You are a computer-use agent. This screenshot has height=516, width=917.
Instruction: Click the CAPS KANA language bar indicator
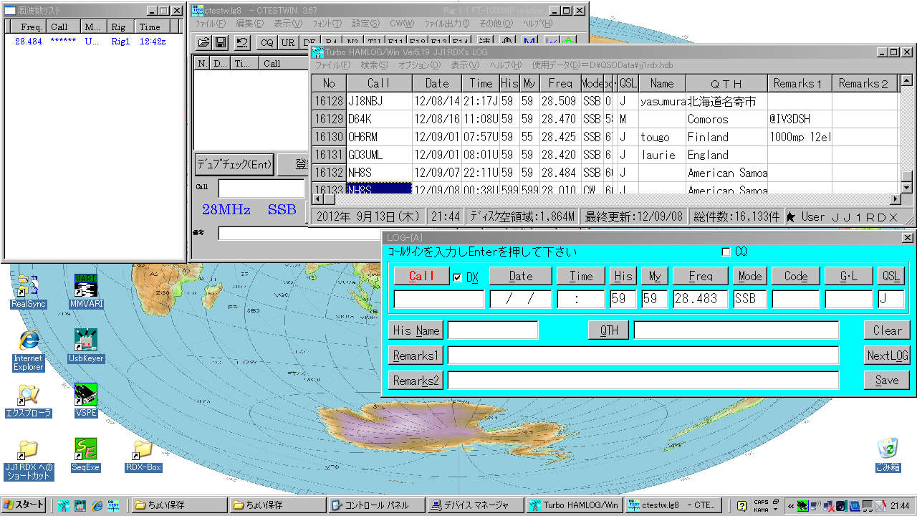pos(761,505)
